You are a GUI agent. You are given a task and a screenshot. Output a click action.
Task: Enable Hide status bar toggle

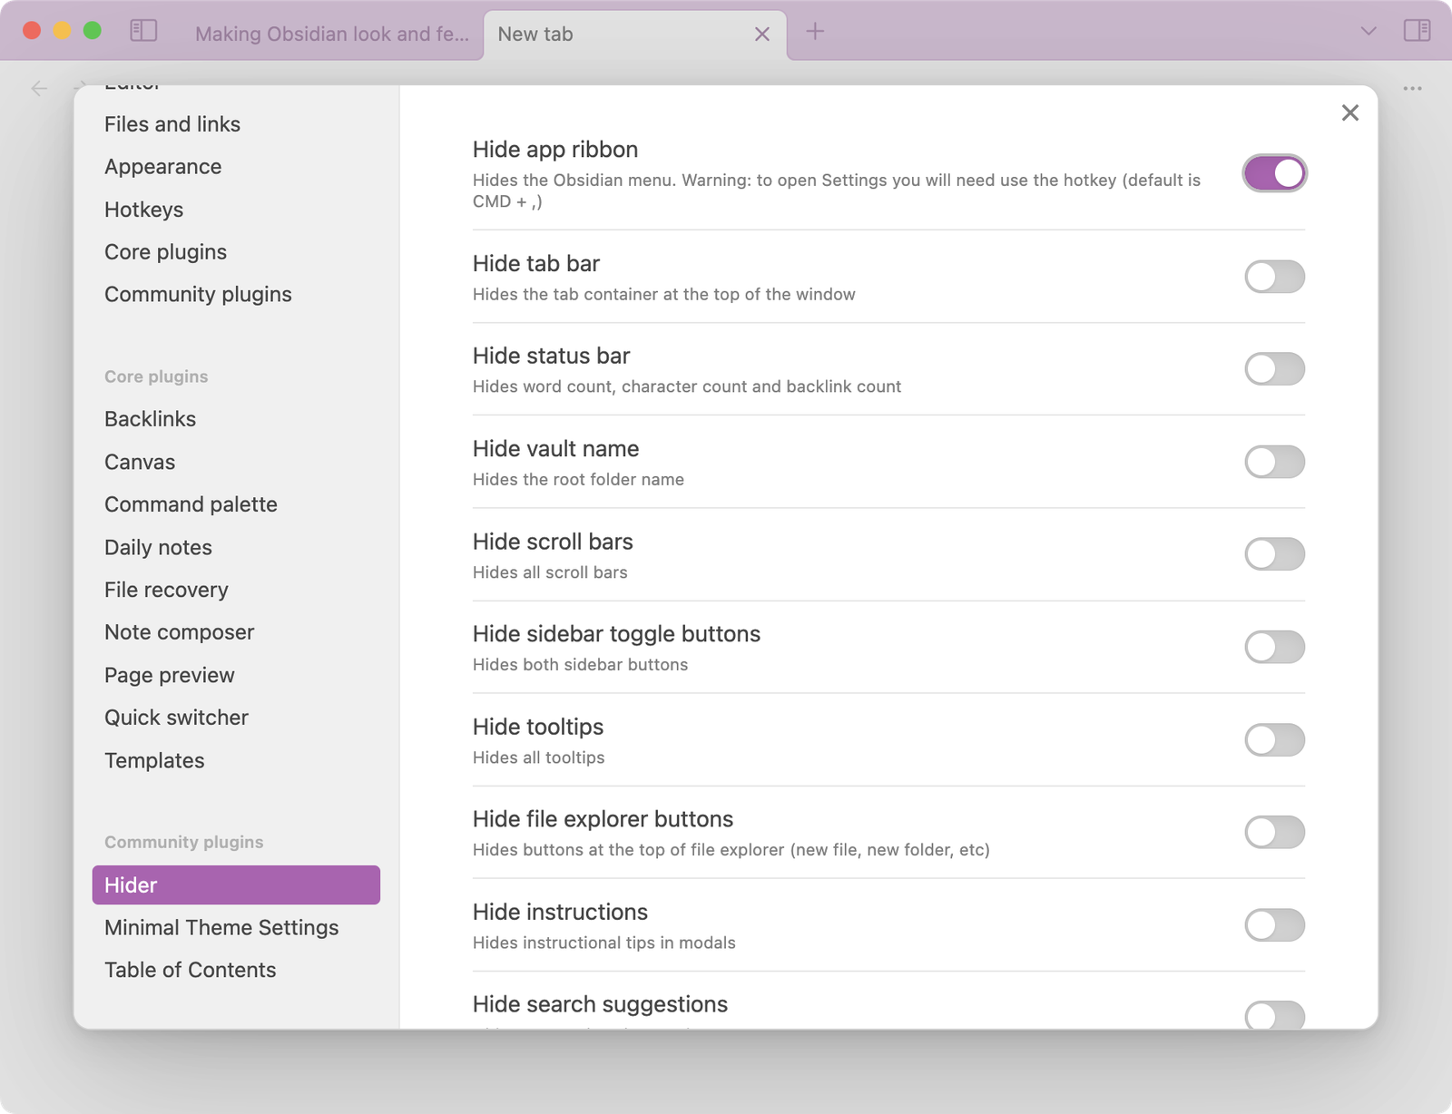tap(1274, 369)
